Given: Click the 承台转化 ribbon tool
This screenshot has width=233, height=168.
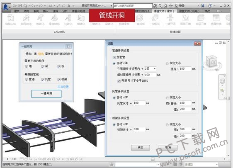Looking at the screenshot, I should pyautogui.click(x=54, y=20).
